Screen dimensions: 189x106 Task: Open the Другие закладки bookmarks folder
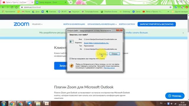pyautogui.click(x=180, y=12)
